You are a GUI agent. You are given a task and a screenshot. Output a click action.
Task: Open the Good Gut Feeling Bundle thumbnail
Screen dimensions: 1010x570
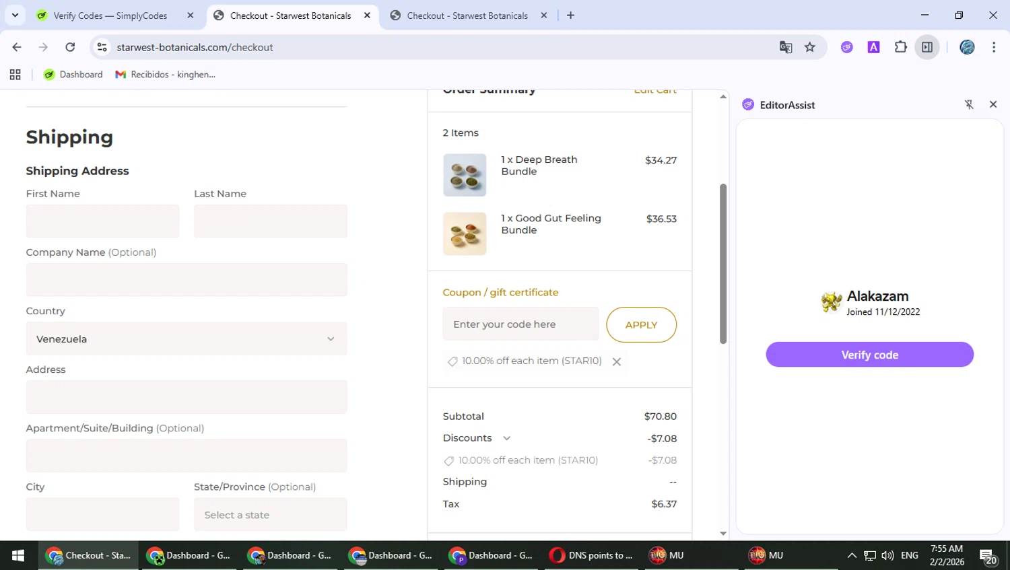tap(465, 234)
